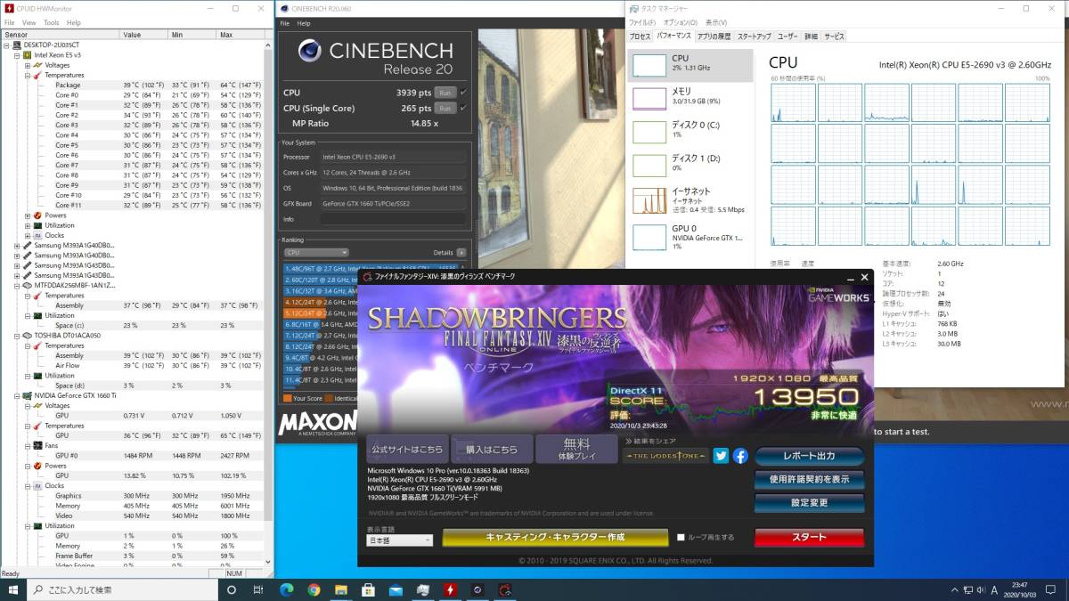Run the Cinebench CPU test
The image size is (1069, 601).
coord(445,93)
